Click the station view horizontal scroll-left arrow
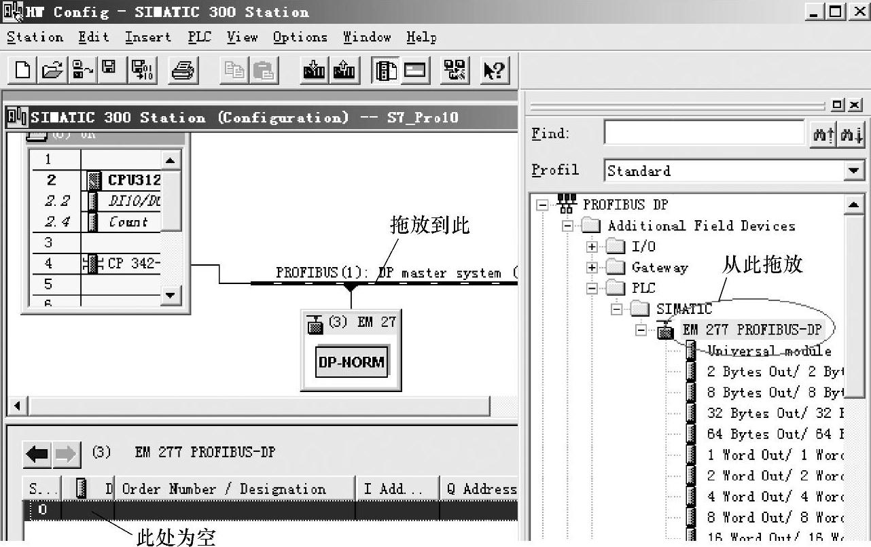This screenshot has width=871, height=547. (17, 407)
